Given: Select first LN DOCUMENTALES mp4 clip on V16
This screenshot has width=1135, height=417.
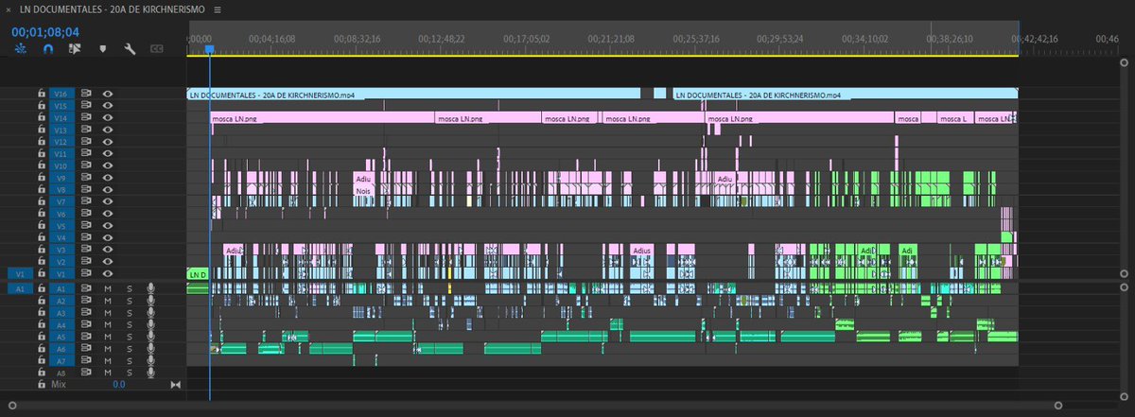Looking at the screenshot, I should (x=414, y=94).
